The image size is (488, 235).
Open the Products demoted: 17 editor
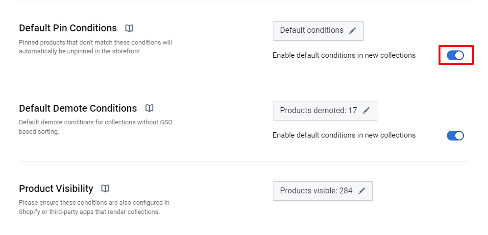tap(325, 111)
